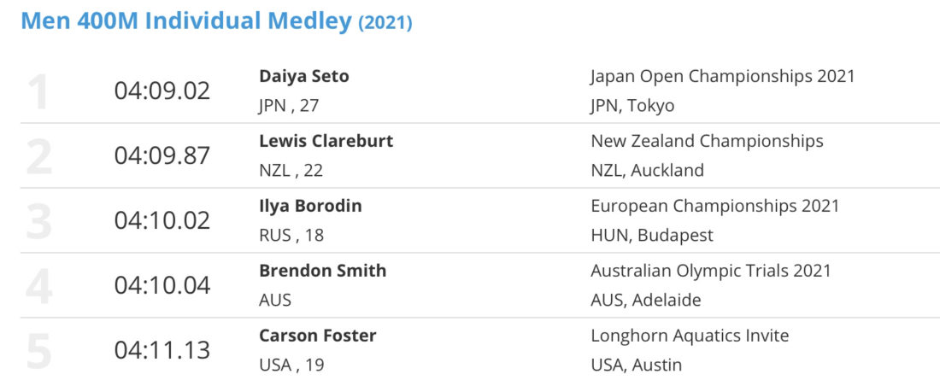Open New Zealand Championships meet
This screenshot has width=940, height=380.
707,142
